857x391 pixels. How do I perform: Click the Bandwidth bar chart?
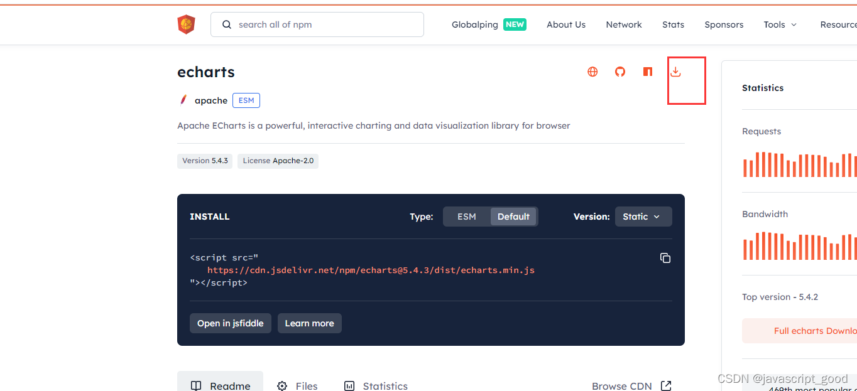(800, 246)
